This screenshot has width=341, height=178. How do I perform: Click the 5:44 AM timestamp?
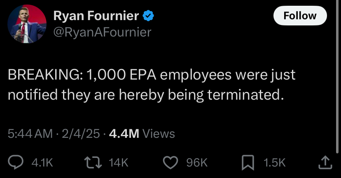pyautogui.click(x=30, y=134)
